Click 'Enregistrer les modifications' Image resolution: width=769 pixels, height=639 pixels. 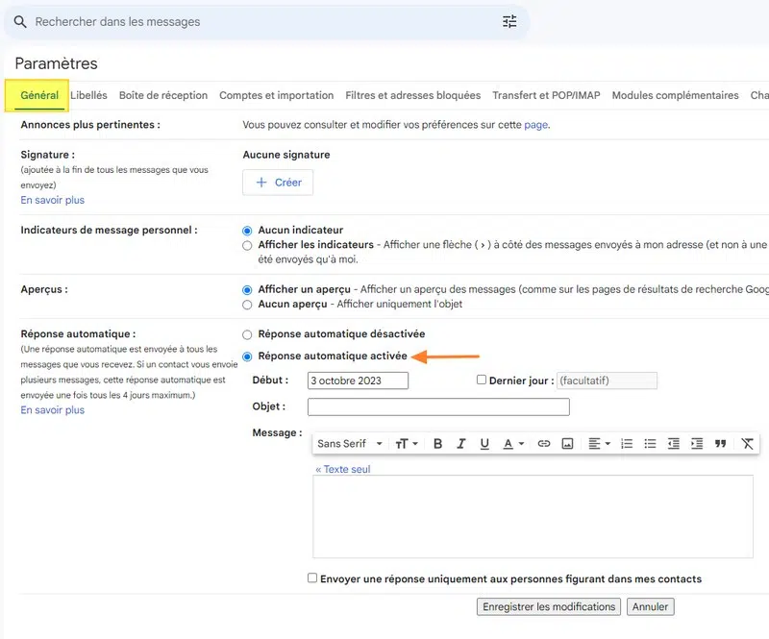(x=548, y=606)
